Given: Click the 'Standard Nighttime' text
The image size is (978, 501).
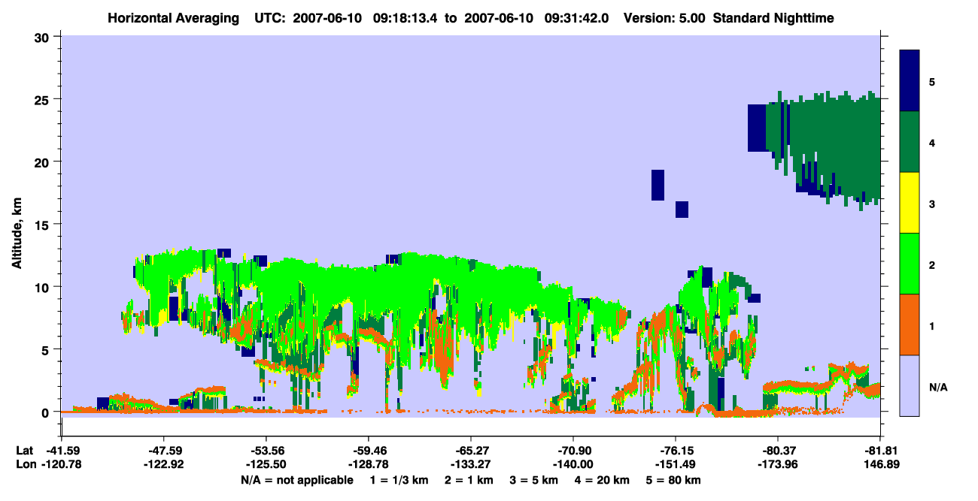Looking at the screenshot, I should click(773, 17).
